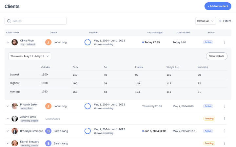Image resolution: width=236 pixels, height=147 pixels.
Task: Open the three-dot menu for Albert Flores
Action: click(224, 119)
